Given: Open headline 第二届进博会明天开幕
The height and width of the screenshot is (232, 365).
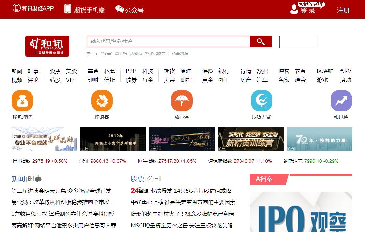Looking at the screenshot, I should [x=61, y=191].
